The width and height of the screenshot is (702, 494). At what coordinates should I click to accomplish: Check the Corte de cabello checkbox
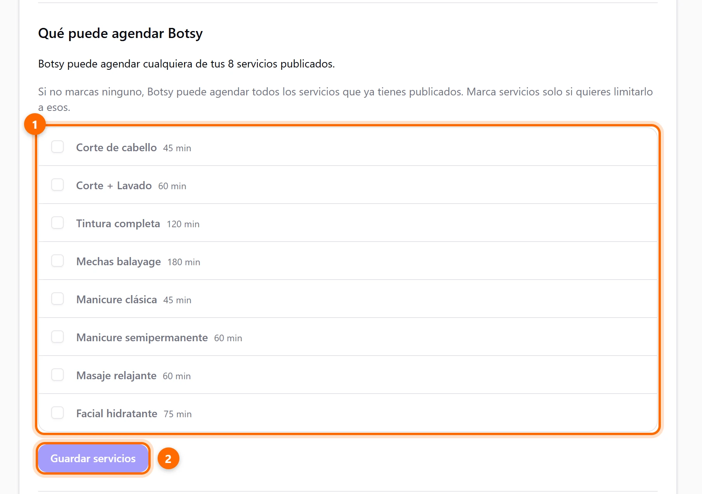57,147
